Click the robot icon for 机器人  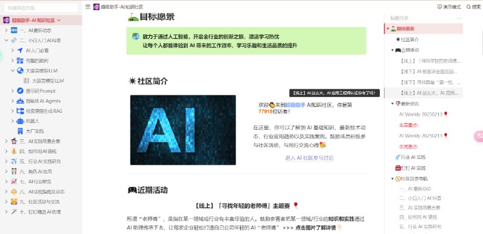click(20, 121)
